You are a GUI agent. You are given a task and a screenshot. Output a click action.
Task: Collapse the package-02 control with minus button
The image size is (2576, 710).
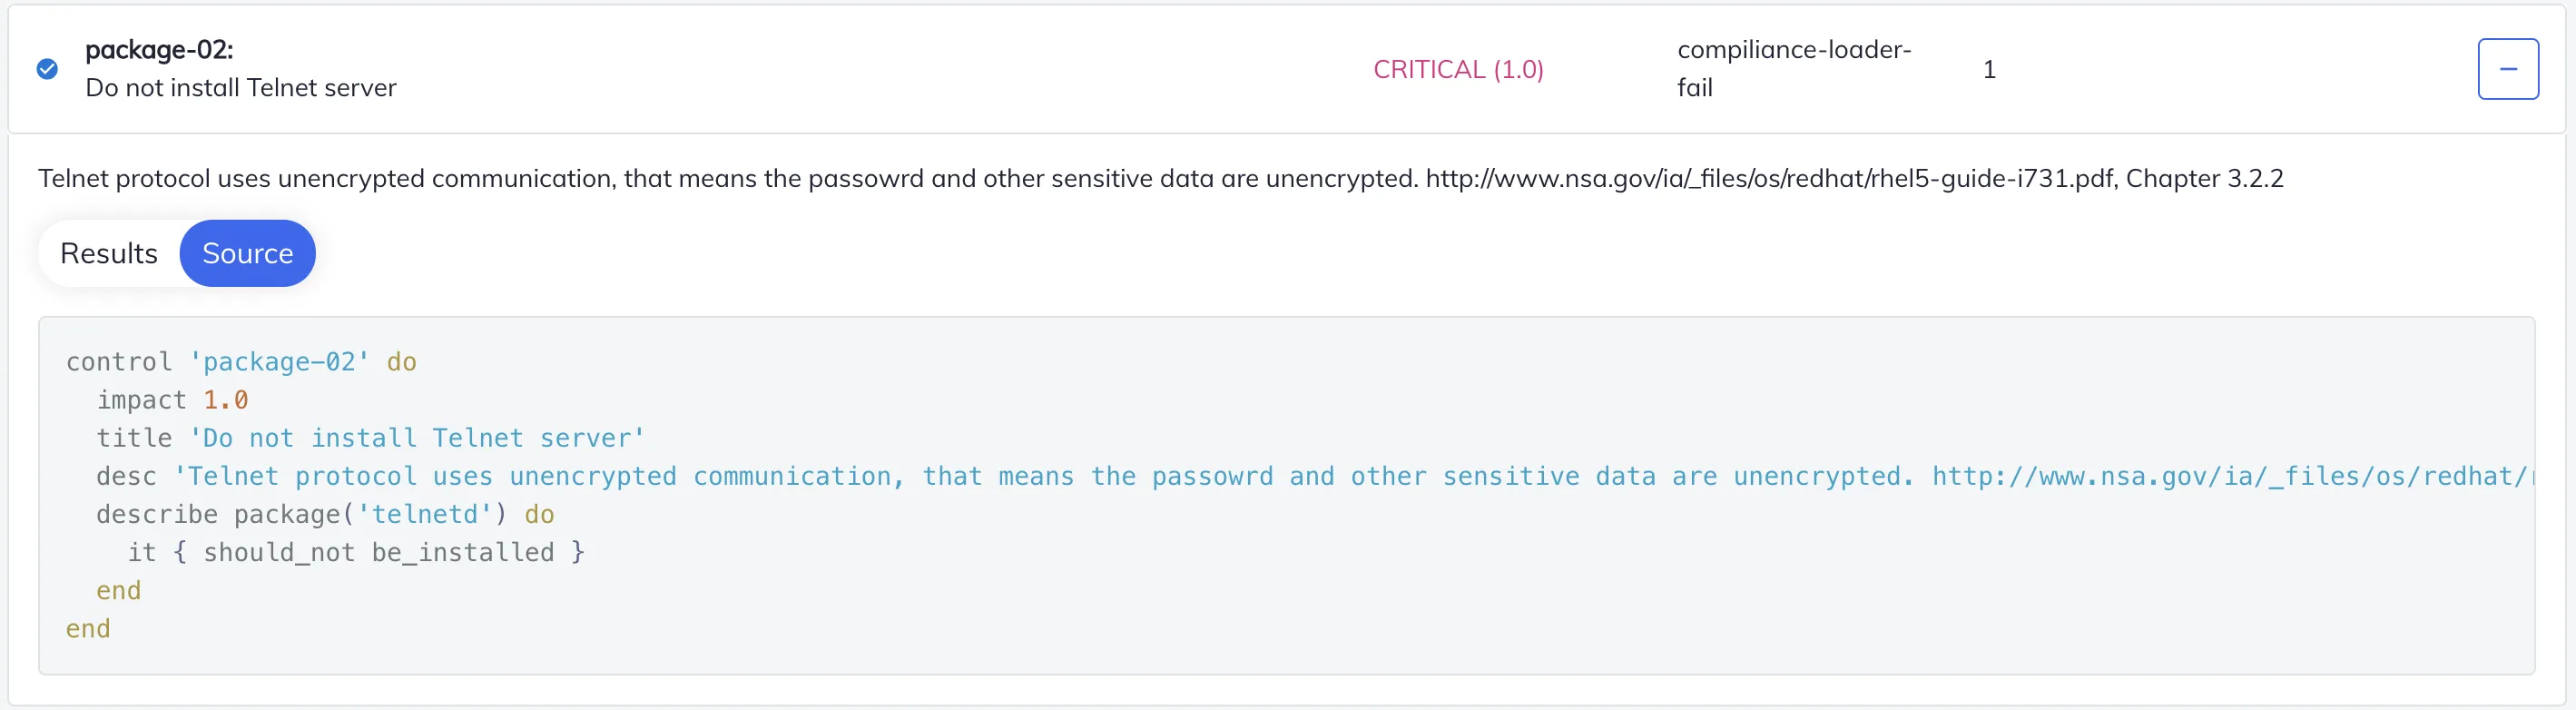tap(2507, 69)
